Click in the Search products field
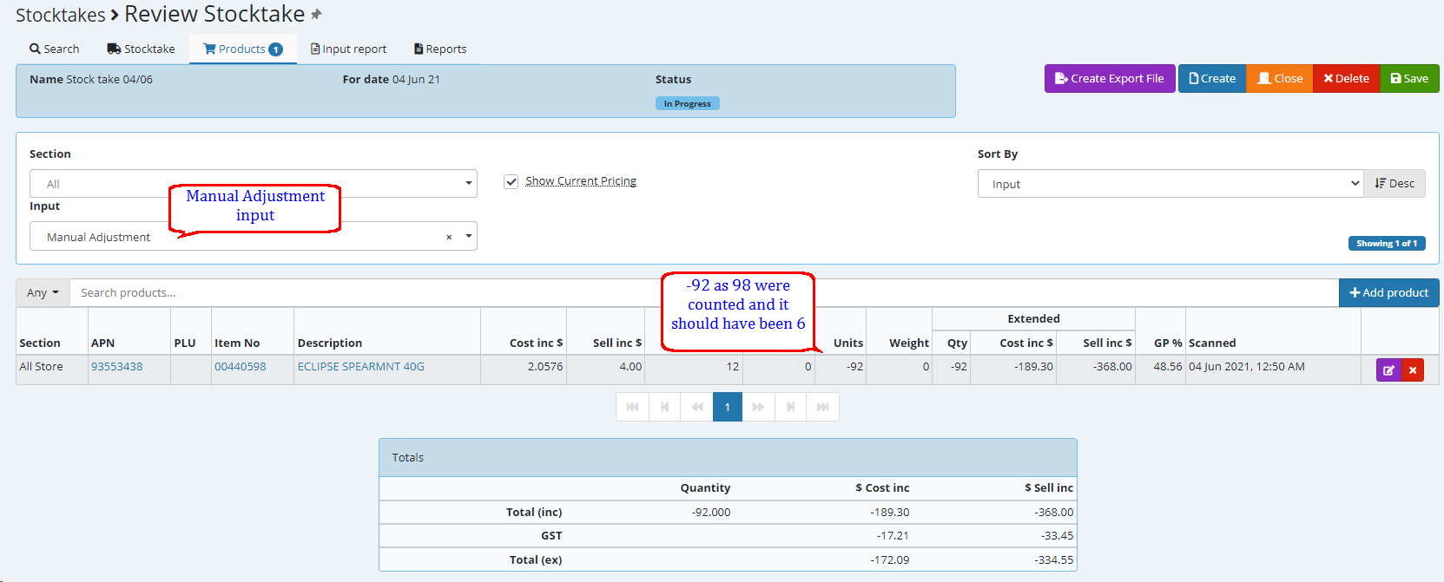This screenshot has height=582, width=1444. [365, 293]
